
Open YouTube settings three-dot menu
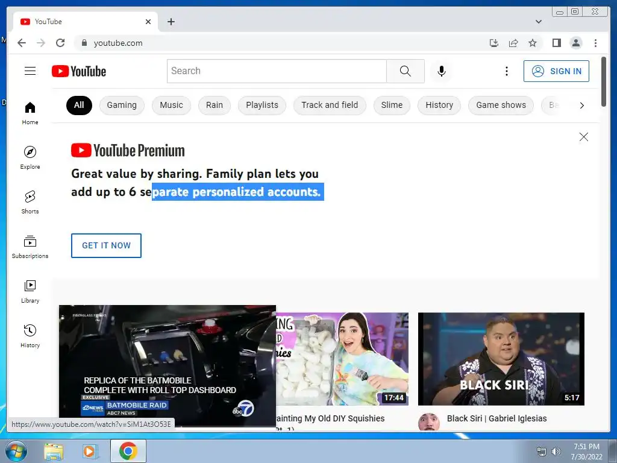506,71
